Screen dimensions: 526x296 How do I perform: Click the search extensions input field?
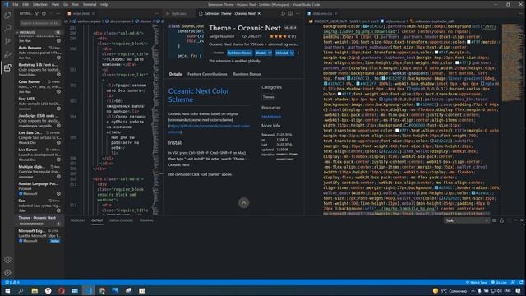pyautogui.click(x=39, y=23)
